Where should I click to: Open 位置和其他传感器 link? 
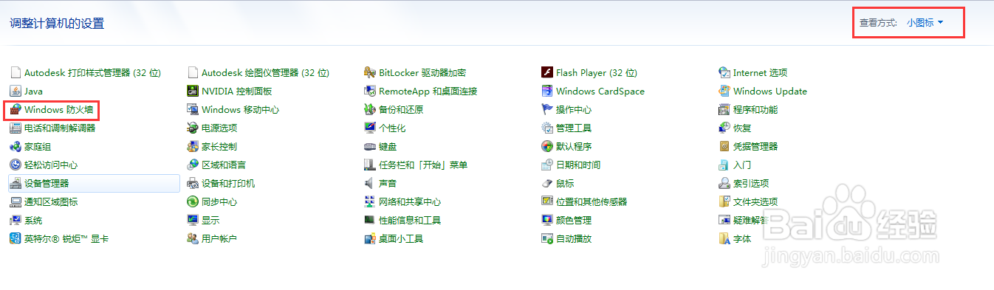(x=592, y=202)
